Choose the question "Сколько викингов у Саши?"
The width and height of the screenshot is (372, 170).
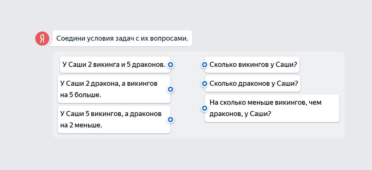(253, 65)
